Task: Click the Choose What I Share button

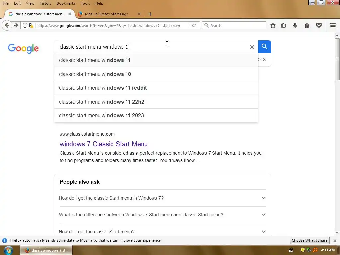Action: tap(309, 240)
